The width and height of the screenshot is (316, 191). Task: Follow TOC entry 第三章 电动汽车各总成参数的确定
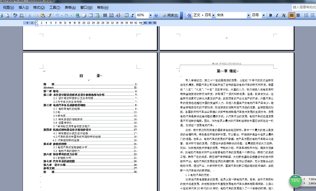pyautogui.click(x=90, y=105)
